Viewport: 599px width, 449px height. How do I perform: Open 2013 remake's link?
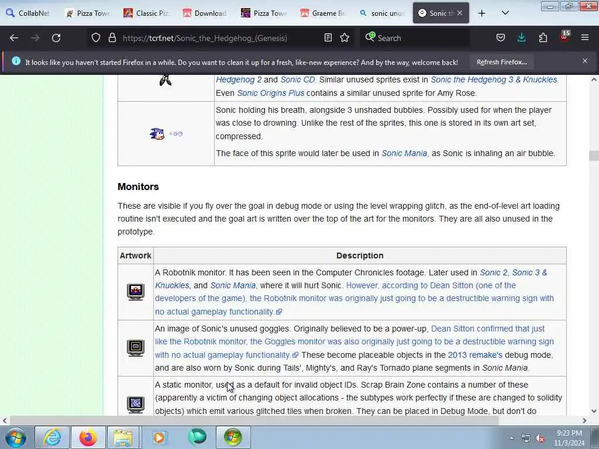click(x=475, y=355)
